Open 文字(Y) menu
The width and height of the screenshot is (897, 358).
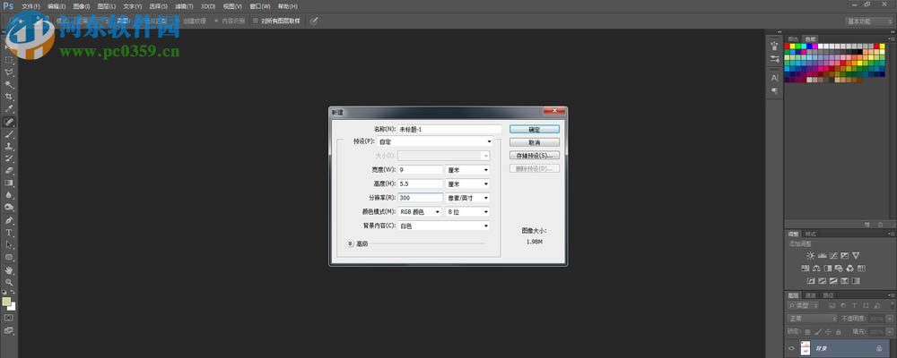132,6
